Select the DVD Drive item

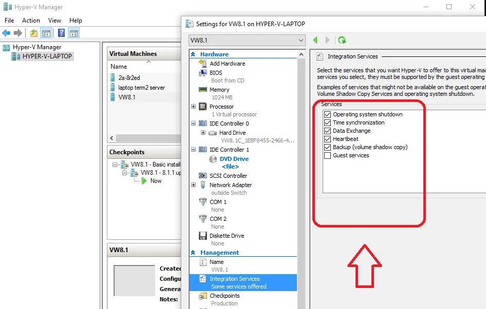234,159
